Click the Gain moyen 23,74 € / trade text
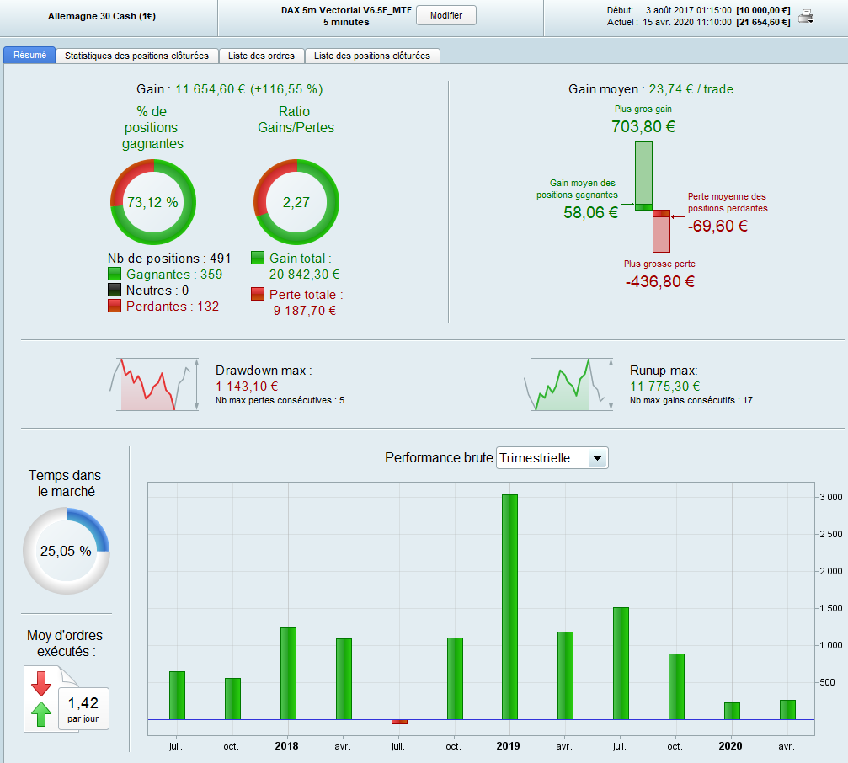Viewport: 848px width, 763px height. click(x=651, y=89)
